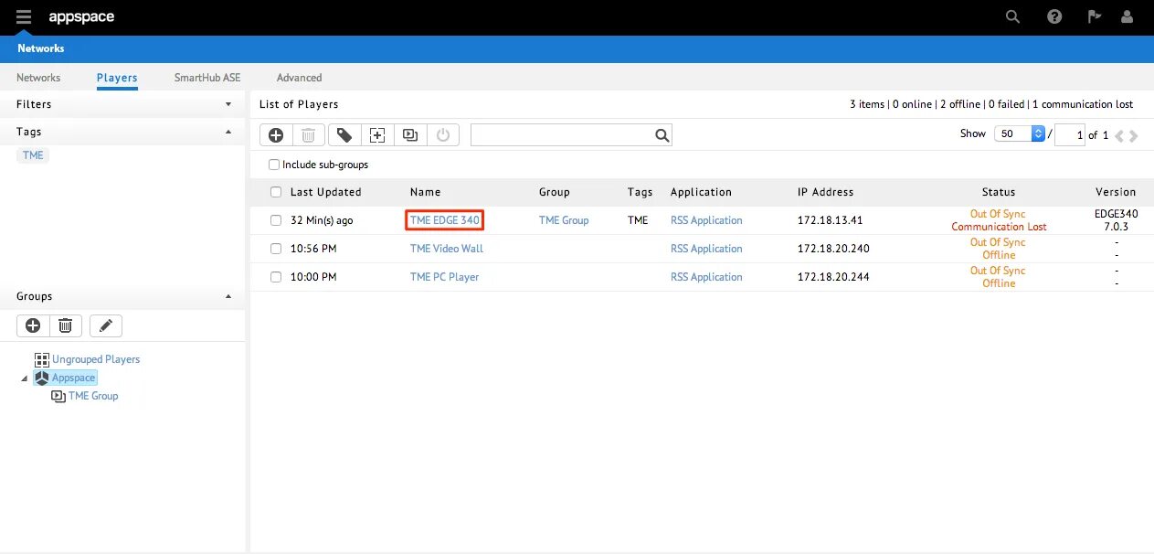Click the power restart toolbar icon
Image resolution: width=1154 pixels, height=554 pixels.
coord(443,135)
